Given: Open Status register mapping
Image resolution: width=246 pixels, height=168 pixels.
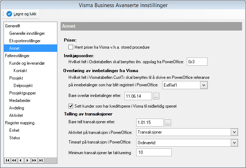Looking at the screenshot, I should 15,138.
